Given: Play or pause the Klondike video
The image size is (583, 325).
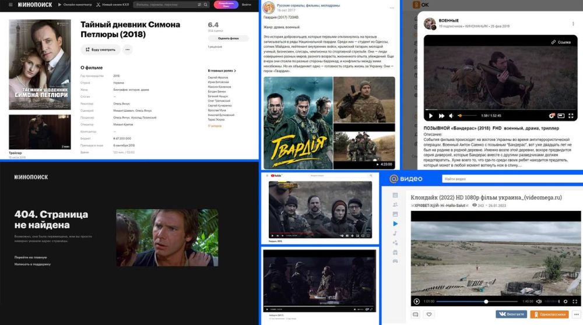Looking at the screenshot, I should 417,301.
